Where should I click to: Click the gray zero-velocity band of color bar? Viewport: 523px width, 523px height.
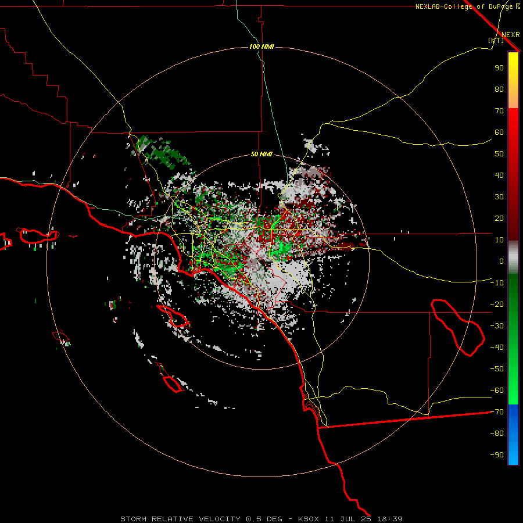point(513,257)
